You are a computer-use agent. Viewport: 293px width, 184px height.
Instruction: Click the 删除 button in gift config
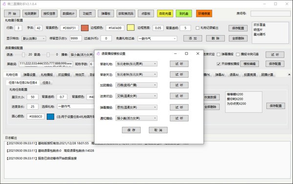click(x=215, y=38)
